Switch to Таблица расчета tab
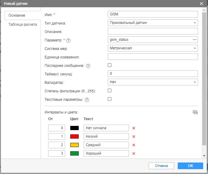 [23, 25]
